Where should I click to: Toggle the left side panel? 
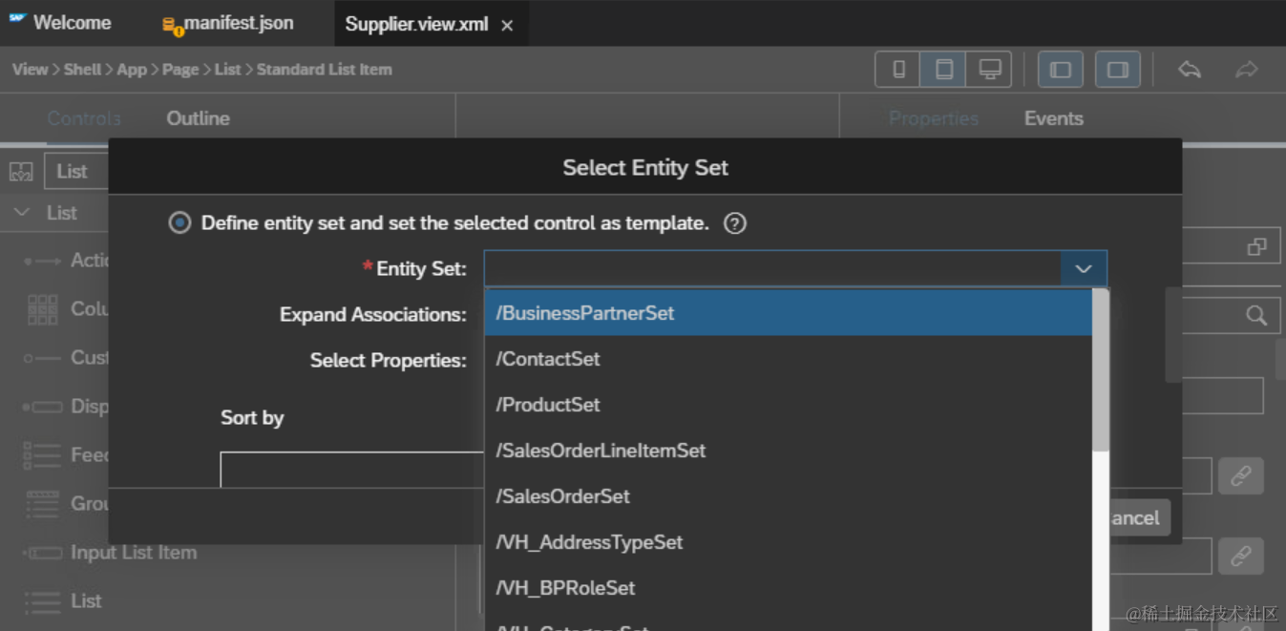(1060, 70)
